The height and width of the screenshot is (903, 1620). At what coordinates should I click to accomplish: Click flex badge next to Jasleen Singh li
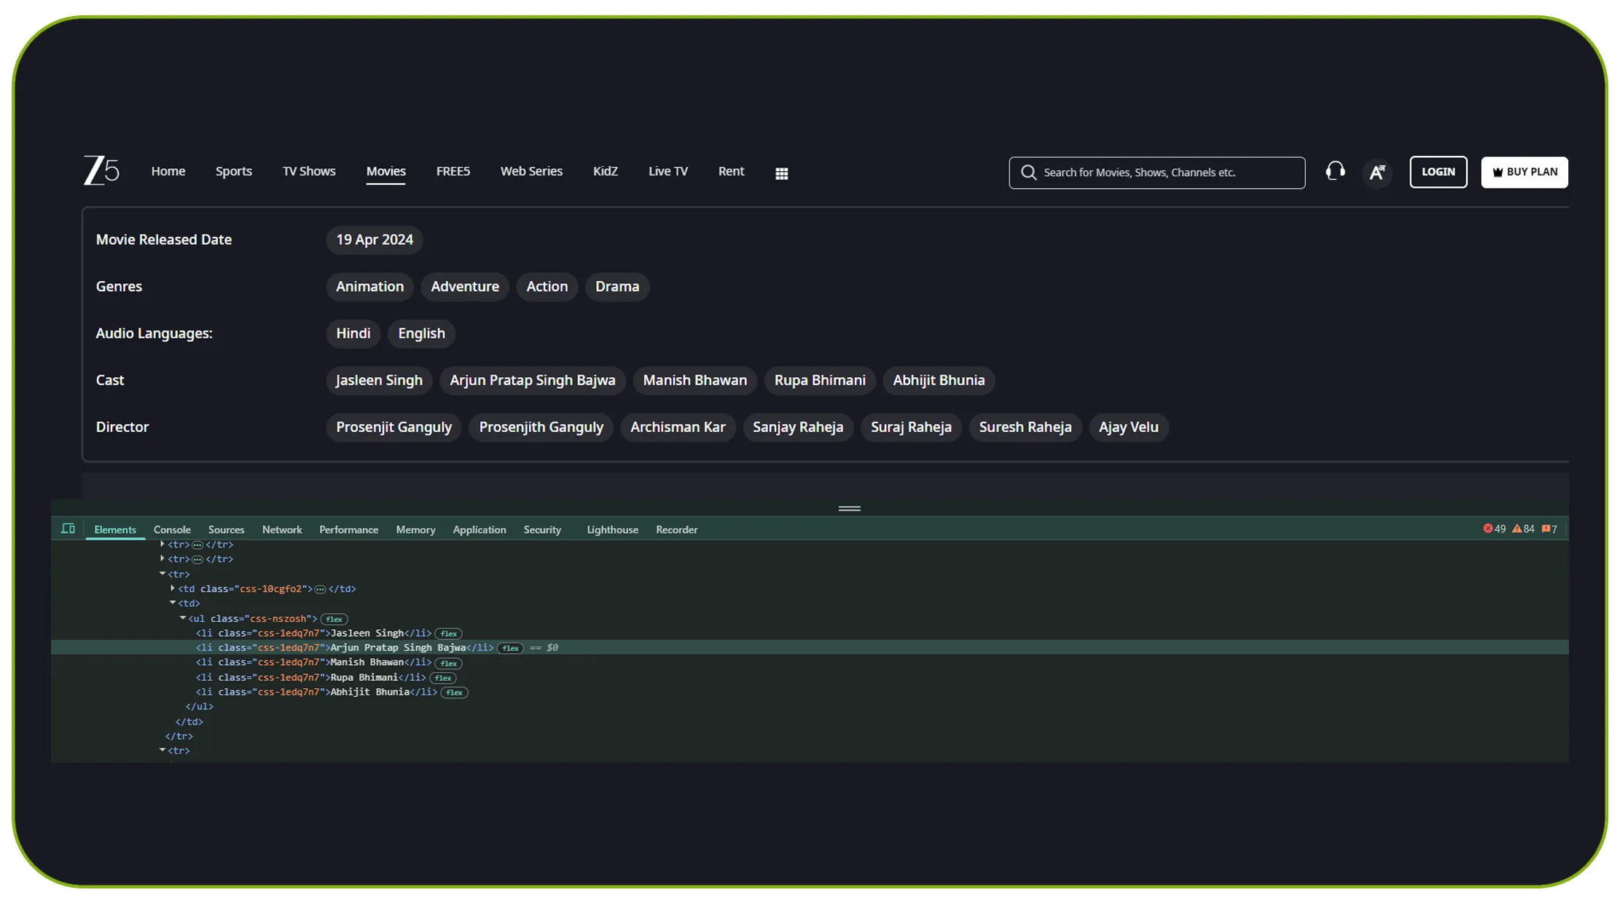point(448,634)
